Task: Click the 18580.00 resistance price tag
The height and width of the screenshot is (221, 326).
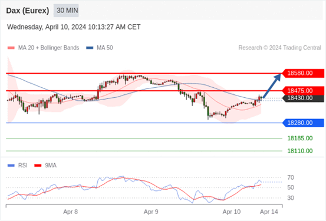Action: click(x=303, y=73)
